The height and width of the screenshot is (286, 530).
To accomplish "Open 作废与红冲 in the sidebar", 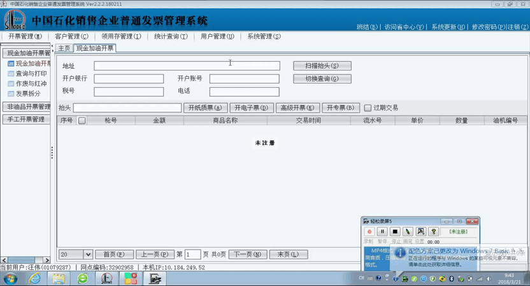I will click(31, 84).
